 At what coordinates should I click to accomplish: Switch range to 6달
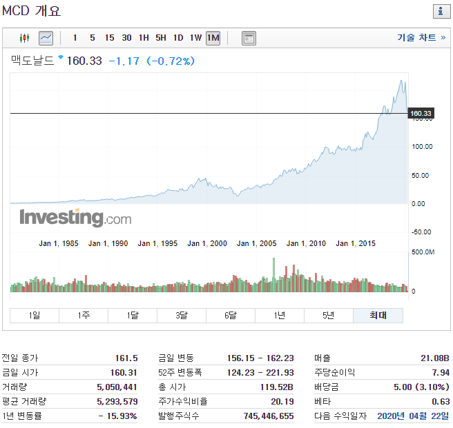[231, 315]
